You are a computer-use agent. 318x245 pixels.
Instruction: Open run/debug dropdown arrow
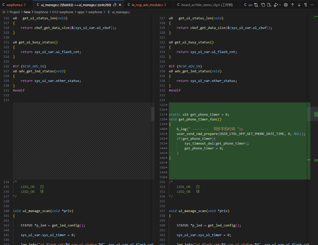click(x=280, y=5)
